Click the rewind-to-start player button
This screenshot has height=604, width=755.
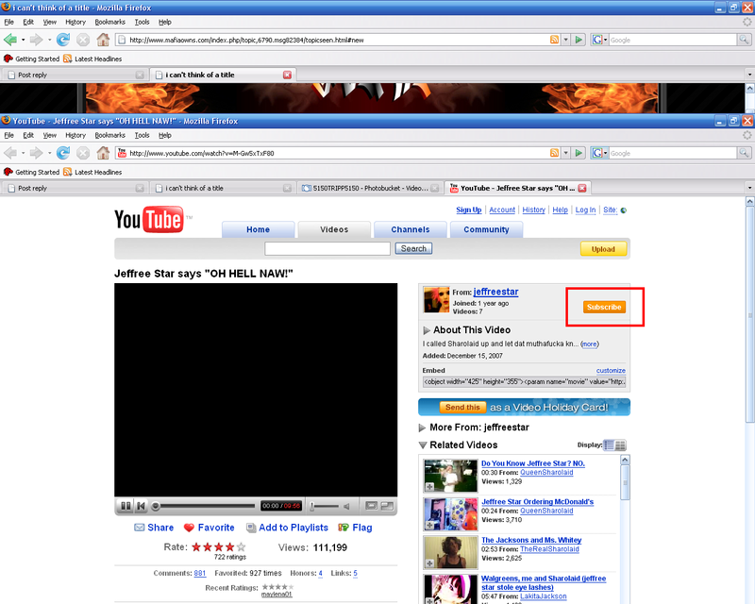pos(141,507)
